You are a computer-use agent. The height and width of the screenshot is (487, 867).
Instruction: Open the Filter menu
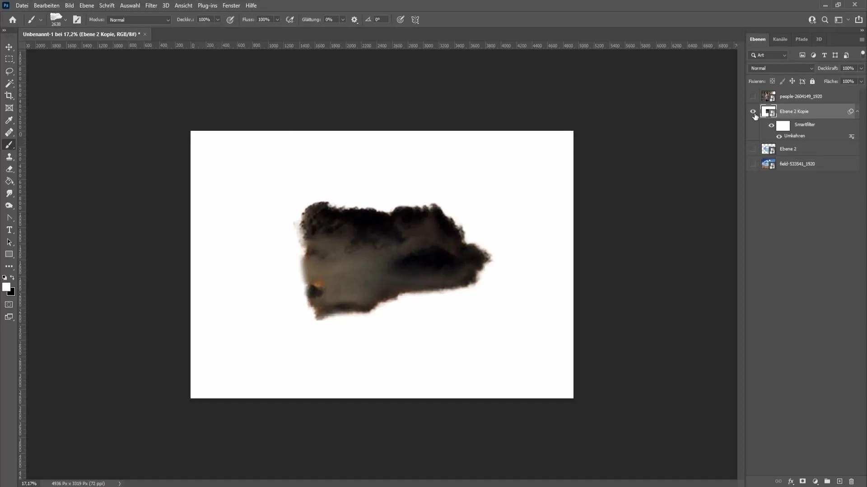151,5
